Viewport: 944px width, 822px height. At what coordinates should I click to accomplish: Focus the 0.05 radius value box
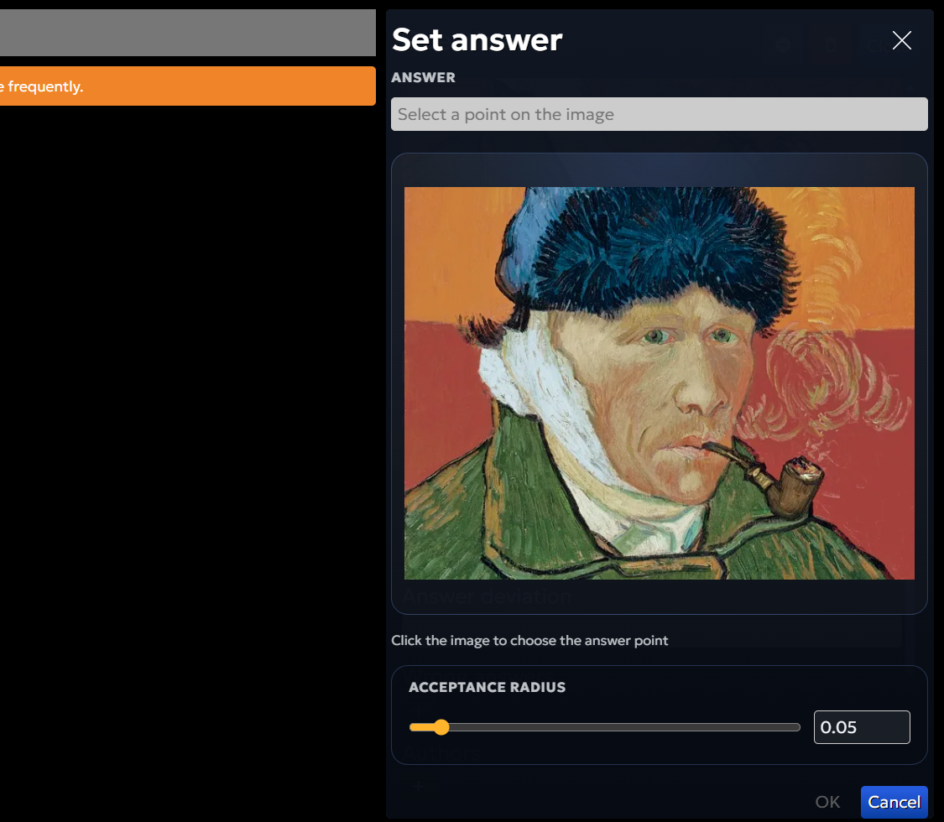tap(862, 727)
